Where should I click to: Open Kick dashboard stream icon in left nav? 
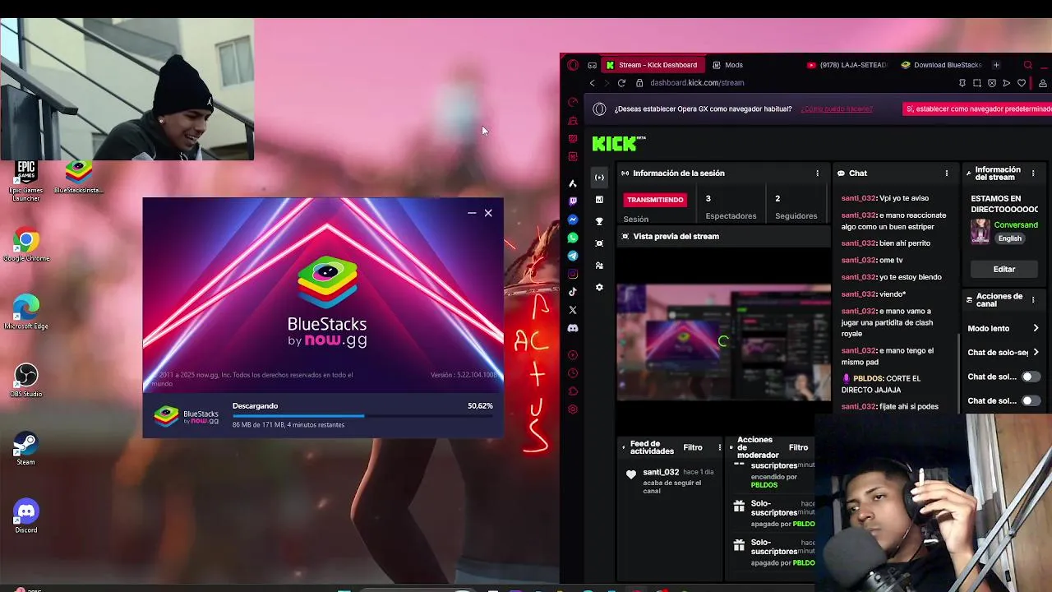coord(599,178)
